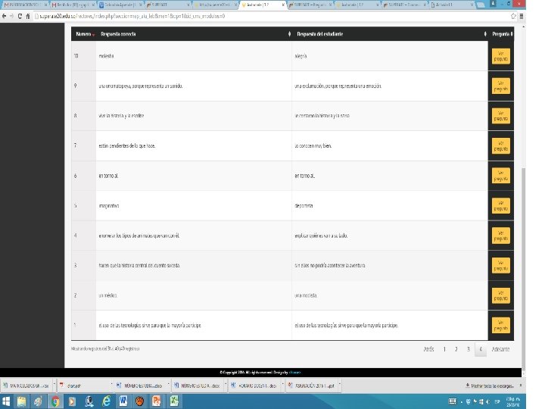
Task: Select student answer text 'alegría'
Action: [301, 56]
